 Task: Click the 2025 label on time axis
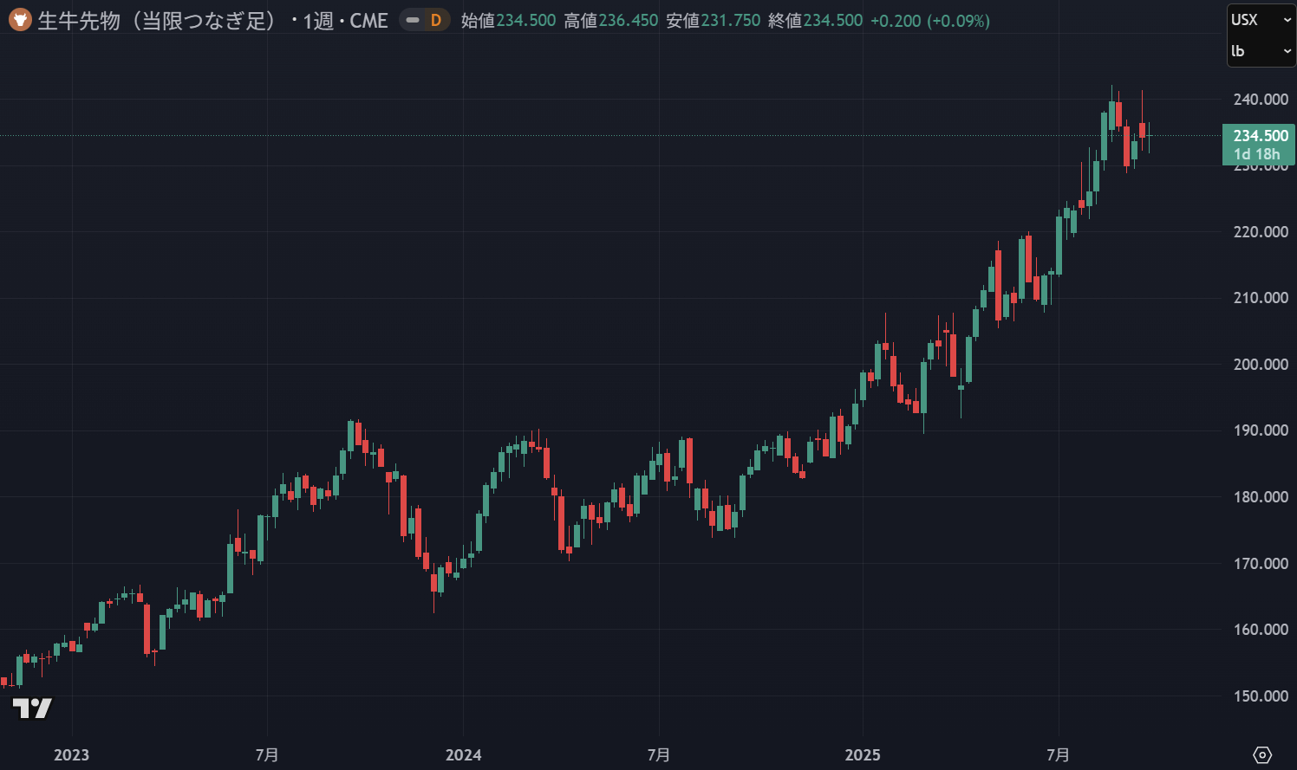click(x=863, y=754)
